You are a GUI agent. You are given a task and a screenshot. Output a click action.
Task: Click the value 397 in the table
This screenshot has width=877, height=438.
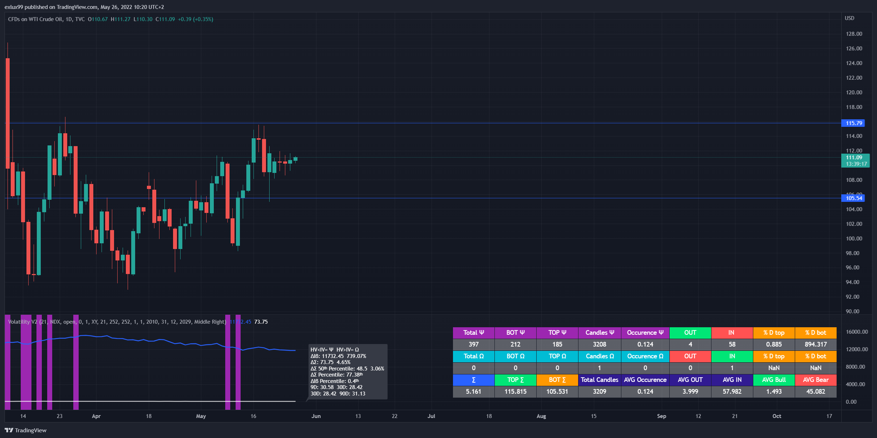(474, 344)
